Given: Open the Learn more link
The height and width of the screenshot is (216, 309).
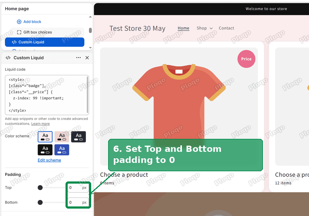Looking at the screenshot, I should [40, 124].
